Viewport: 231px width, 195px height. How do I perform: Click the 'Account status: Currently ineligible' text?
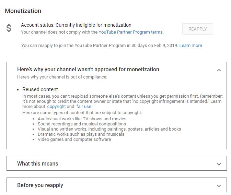pyautogui.click(x=76, y=25)
